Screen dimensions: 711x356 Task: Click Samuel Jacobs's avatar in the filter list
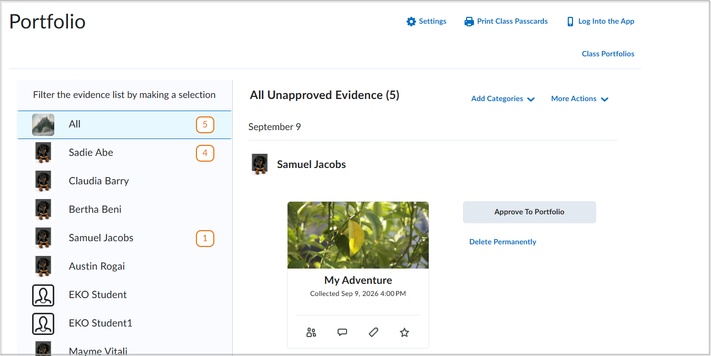(x=43, y=238)
